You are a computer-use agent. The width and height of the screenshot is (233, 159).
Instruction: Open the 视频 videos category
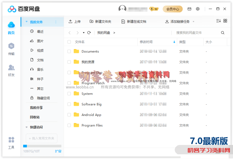(37, 50)
